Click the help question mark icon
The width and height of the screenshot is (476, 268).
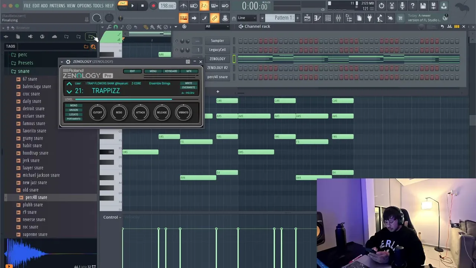tap(413, 6)
